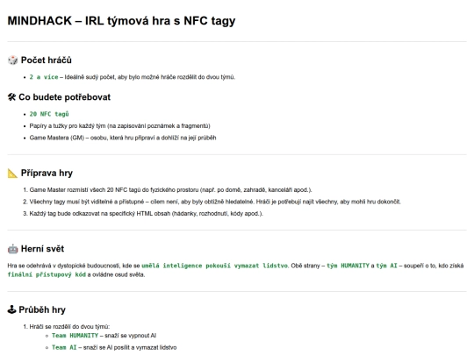
Task: Click the tools emoji beside Co budete potřebovat
Action: tap(11, 97)
